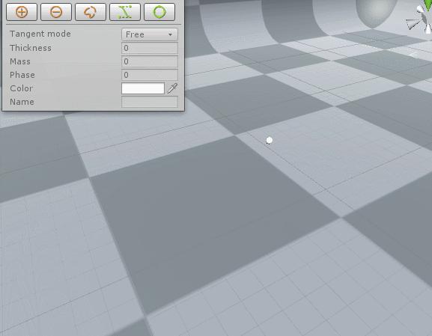Click the green closed-loop circle icon

click(x=159, y=12)
